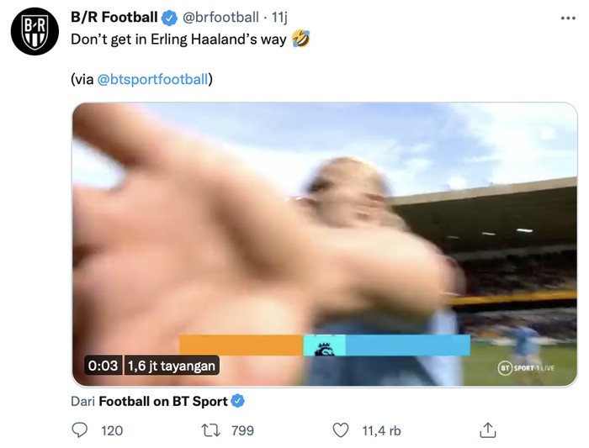Like the tweet with the heart icon
This screenshot has width=589, height=448.
[x=341, y=430]
